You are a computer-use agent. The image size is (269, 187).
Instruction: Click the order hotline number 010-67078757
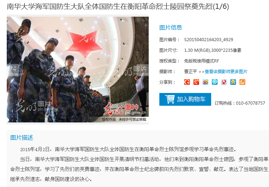click(251, 103)
